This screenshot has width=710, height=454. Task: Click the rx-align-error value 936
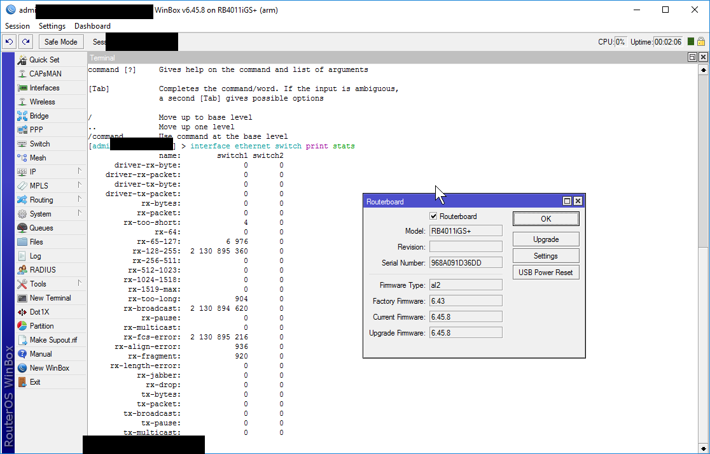pyautogui.click(x=241, y=346)
